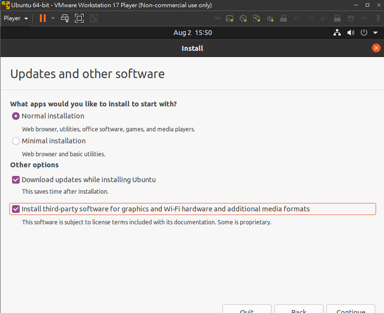
Task: Click the sound card device icon
Action: pyautogui.click(x=270, y=18)
